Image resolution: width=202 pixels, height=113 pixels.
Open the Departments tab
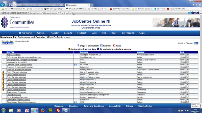36,13
